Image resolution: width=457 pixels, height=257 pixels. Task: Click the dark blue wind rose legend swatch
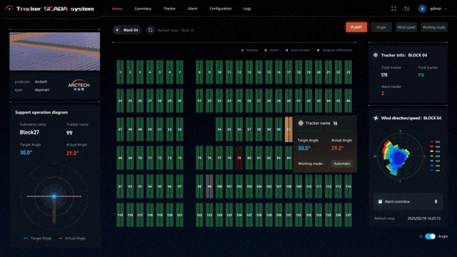point(432,170)
